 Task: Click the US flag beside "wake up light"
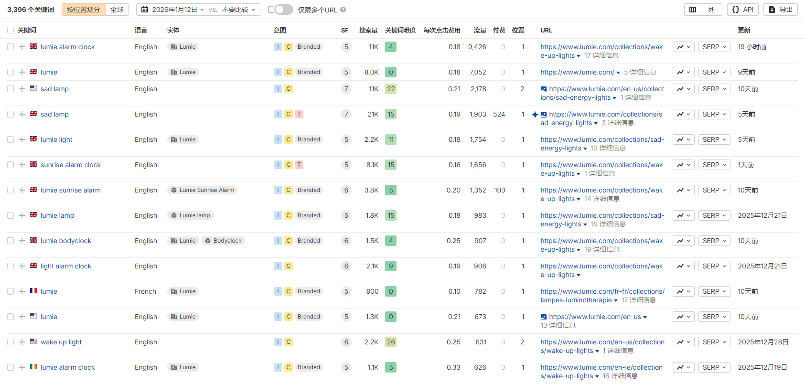[33, 341]
